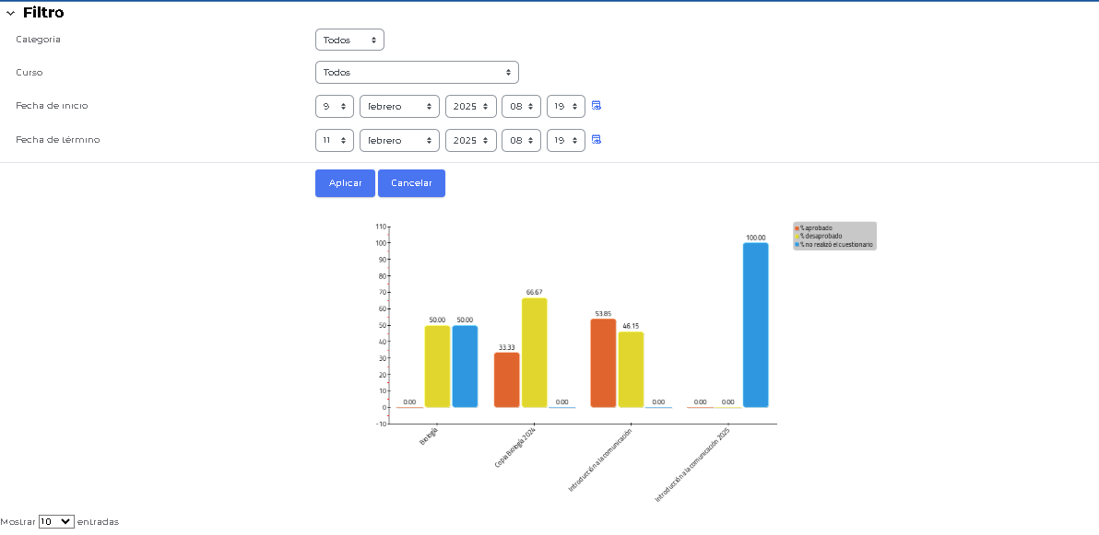Open start date minute dropdown

tap(565, 107)
